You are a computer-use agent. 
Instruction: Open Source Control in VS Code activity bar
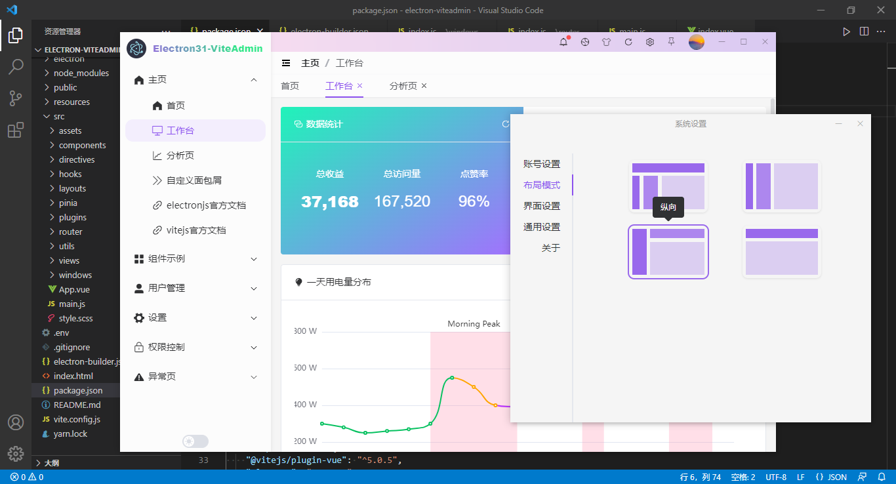(x=16, y=98)
